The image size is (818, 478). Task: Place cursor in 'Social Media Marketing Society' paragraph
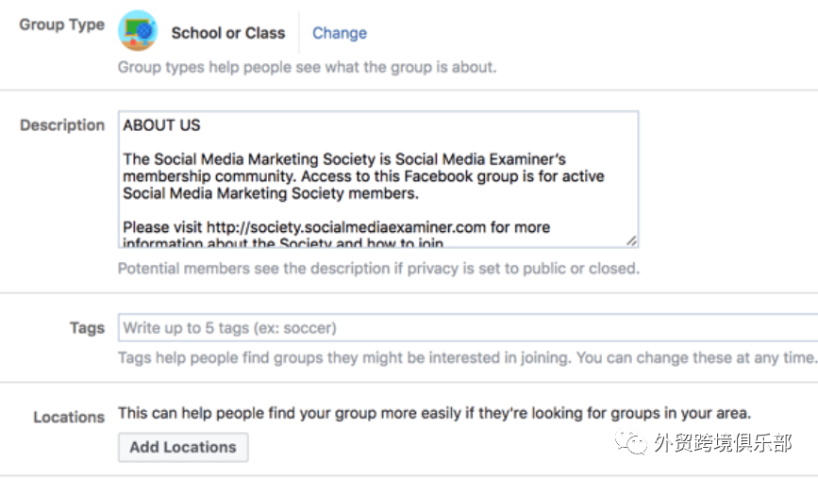[363, 176]
